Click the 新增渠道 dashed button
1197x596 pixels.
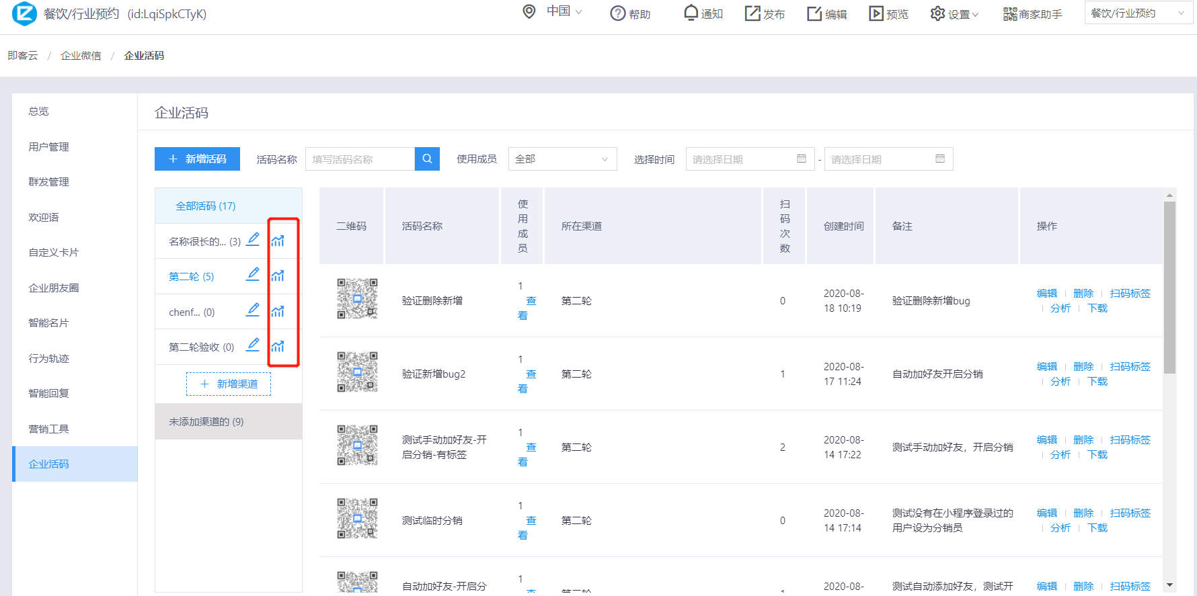229,384
